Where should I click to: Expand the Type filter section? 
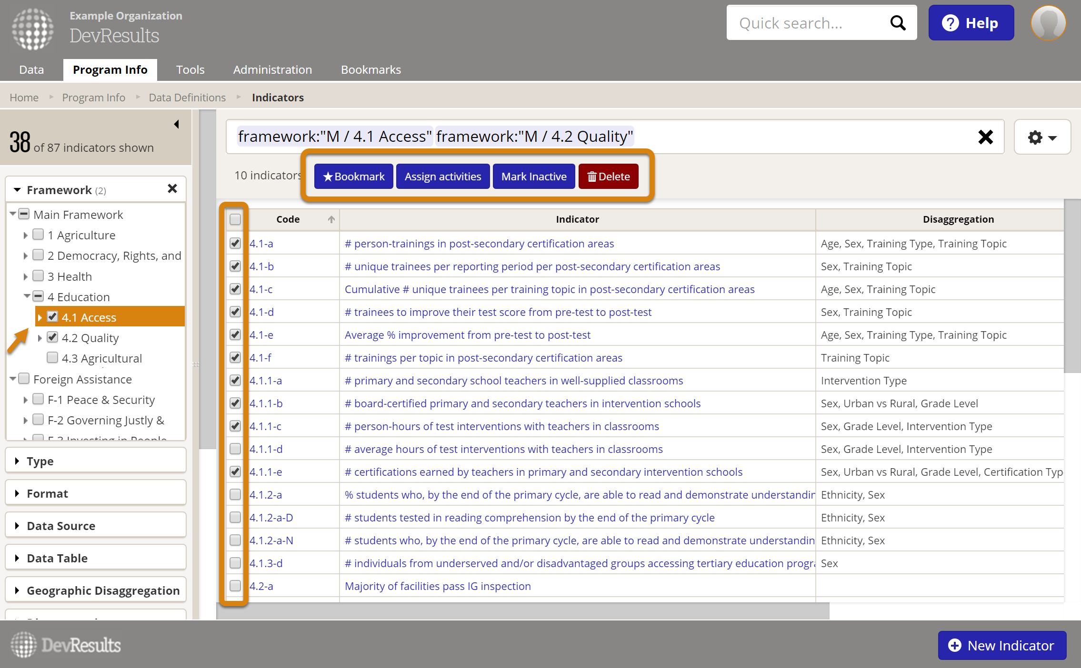40,461
